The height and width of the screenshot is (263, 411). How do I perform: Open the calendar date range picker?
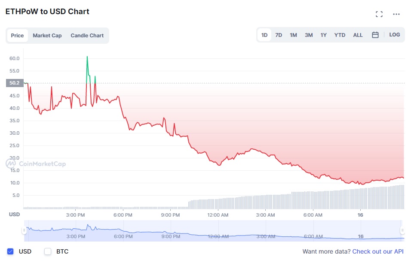click(x=375, y=35)
